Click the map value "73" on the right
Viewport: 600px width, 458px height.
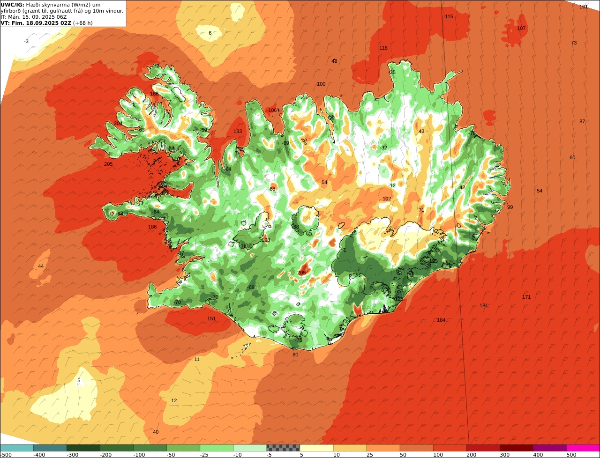[x=574, y=43]
